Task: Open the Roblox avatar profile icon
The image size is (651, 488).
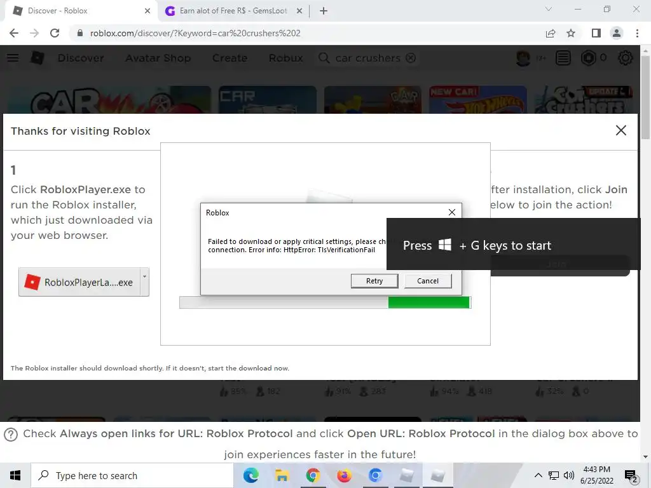Action: tap(523, 58)
